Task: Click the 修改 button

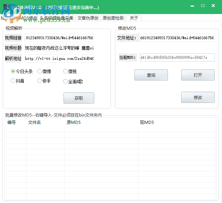Action: 198,97
